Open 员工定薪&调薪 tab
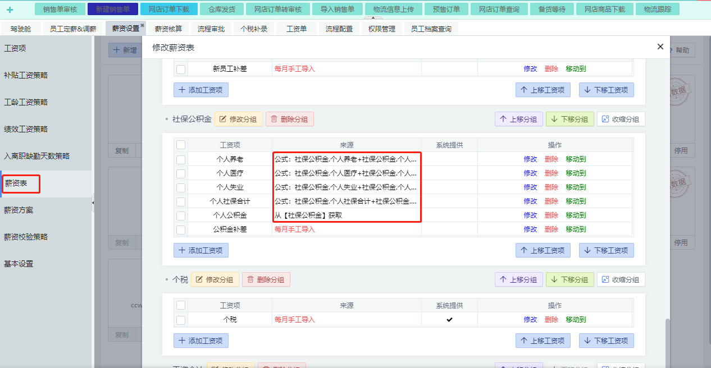The width and height of the screenshot is (711, 368). 73,29
